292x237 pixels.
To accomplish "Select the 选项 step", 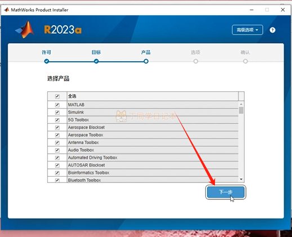I will [x=195, y=52].
